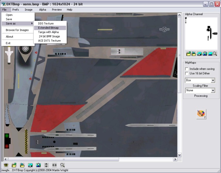Click the magnifier icon under Alpha Channel preview
This screenshot has width=221, height=173.
tap(215, 54)
